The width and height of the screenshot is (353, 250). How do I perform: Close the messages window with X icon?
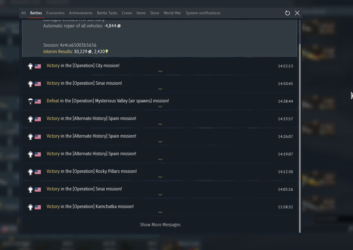pos(297,13)
